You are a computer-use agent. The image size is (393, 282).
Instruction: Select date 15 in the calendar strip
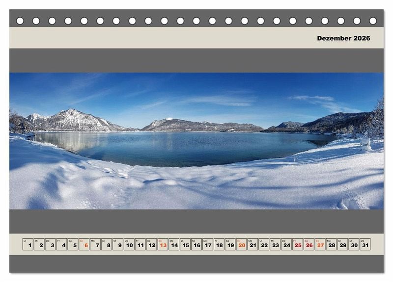(x=185, y=244)
